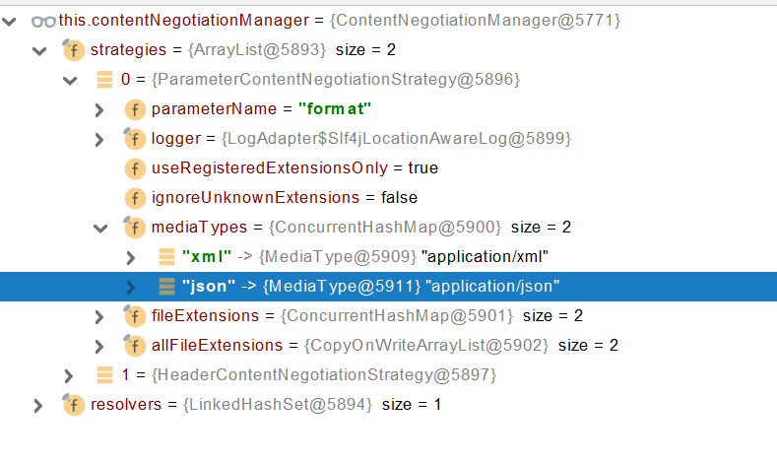Expand the HeaderContentNegotiationStrategy entry arrow

[x=69, y=375]
